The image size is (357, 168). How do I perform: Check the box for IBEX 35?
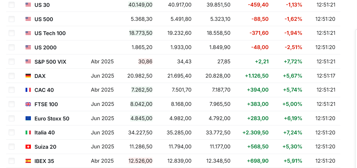click(x=12, y=161)
